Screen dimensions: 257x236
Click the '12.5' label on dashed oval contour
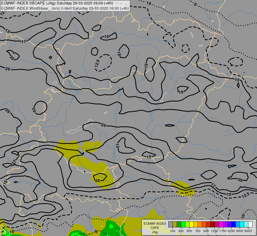(x=97, y=63)
